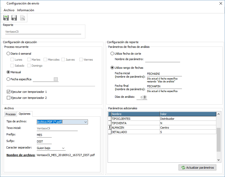Select the Fecha específica radio button
Image resolution: width=225 pixels, height=177 pixels.
(8, 79)
